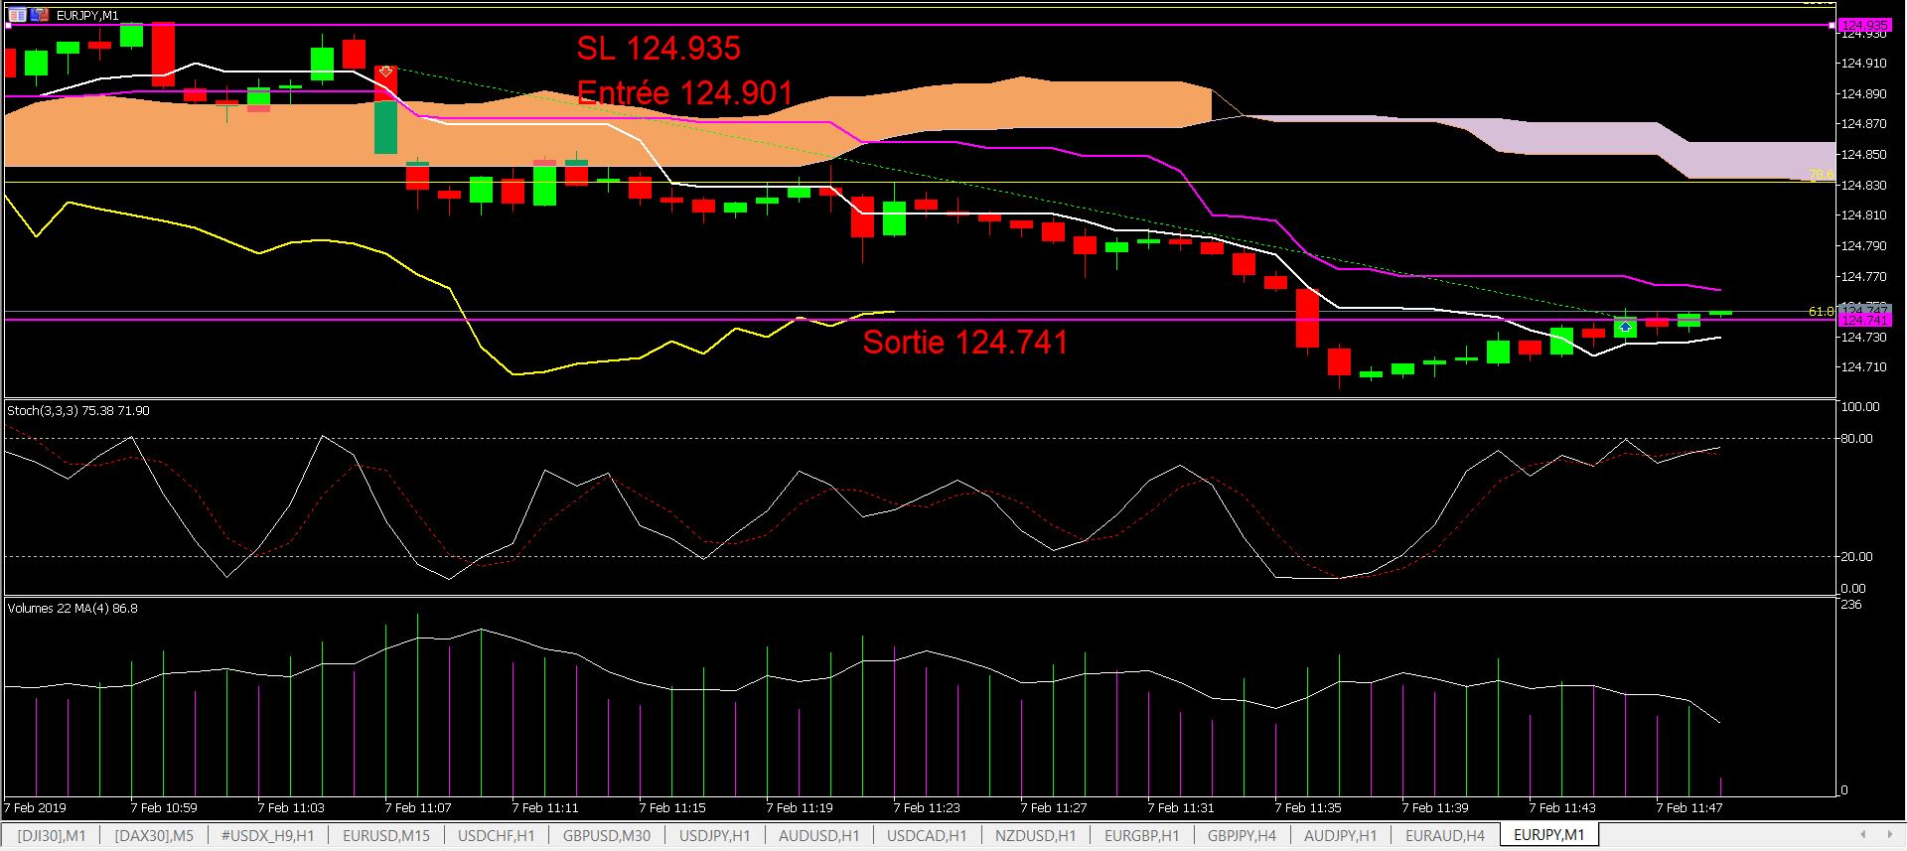Click the one-click trading icon next to EURJPY,M1
This screenshot has height=851, width=1907.
[39, 15]
